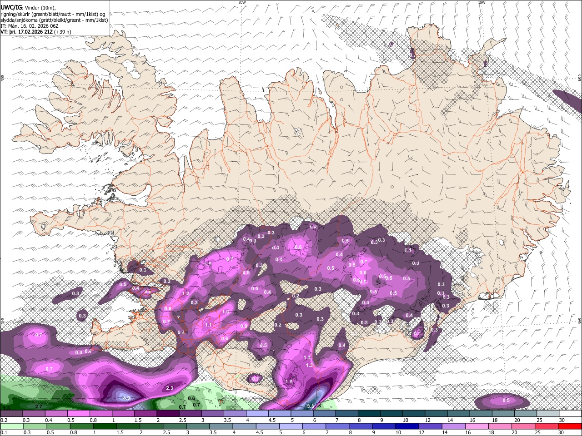Viewport: 582px width, 436px height.
Task: Pick the palest green swatch starting the lower scale
Action: [x=11, y=426]
